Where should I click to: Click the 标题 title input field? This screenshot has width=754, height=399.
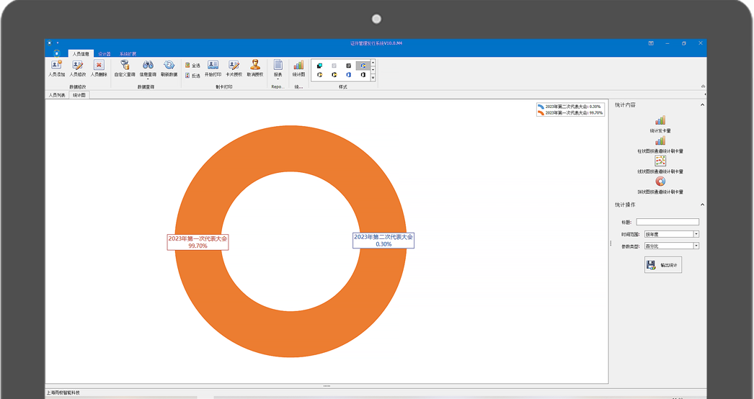(x=667, y=222)
